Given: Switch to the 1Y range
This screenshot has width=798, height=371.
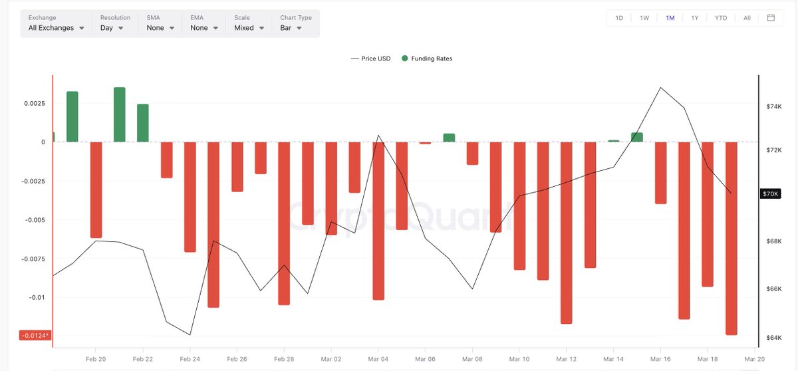Looking at the screenshot, I should (695, 18).
